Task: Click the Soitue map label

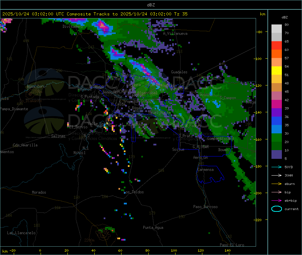Action: point(178,149)
